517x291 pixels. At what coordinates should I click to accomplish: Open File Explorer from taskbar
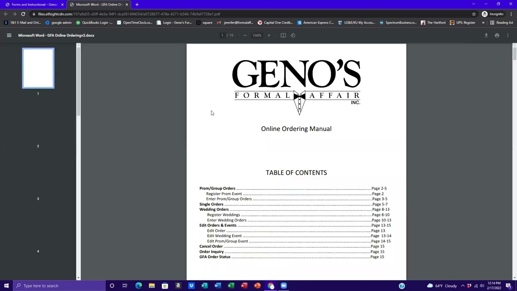point(151,286)
